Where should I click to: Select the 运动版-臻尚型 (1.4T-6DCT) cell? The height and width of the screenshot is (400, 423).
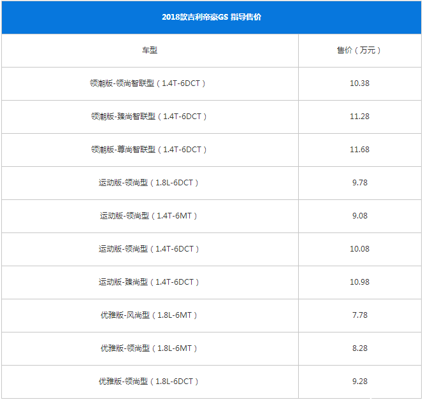point(149,282)
